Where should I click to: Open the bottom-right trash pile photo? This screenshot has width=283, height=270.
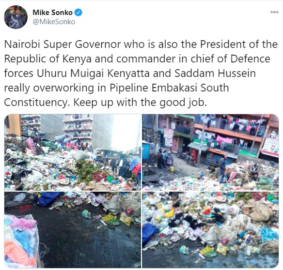click(x=210, y=230)
